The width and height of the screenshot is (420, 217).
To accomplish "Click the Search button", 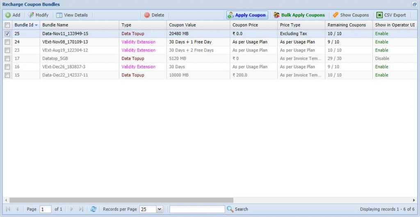I will [x=237, y=209].
